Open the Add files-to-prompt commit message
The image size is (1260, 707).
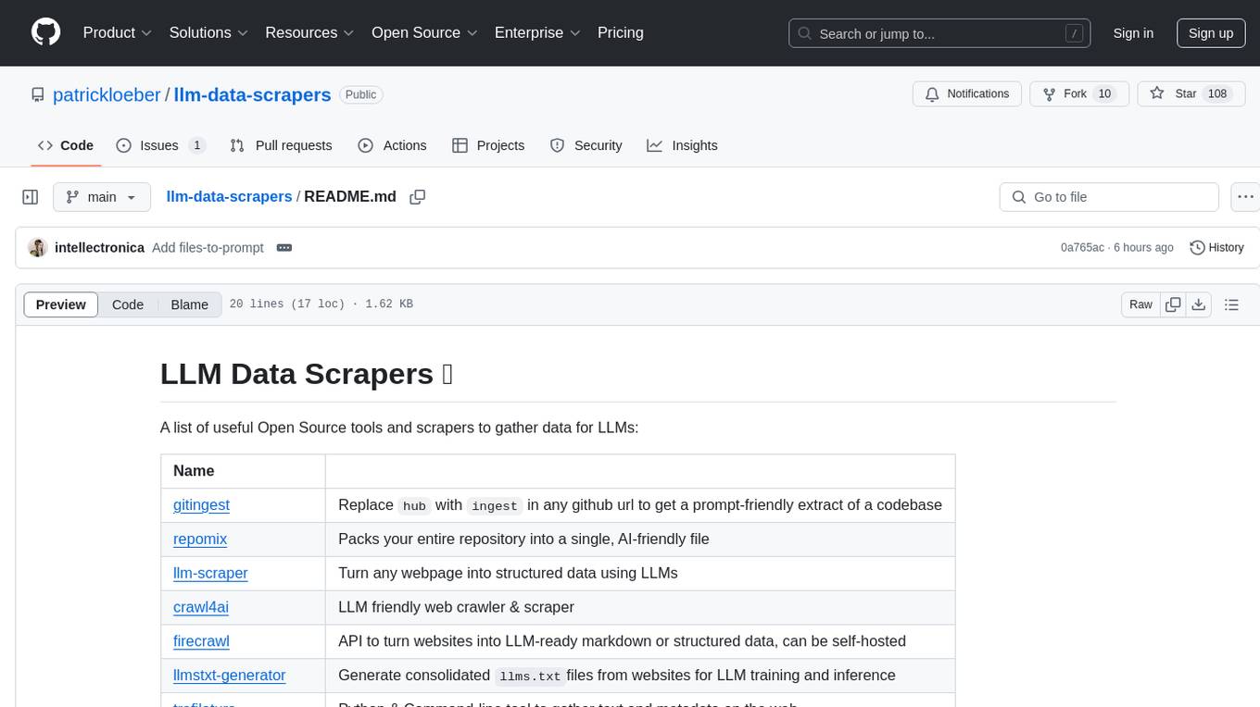[208, 248]
